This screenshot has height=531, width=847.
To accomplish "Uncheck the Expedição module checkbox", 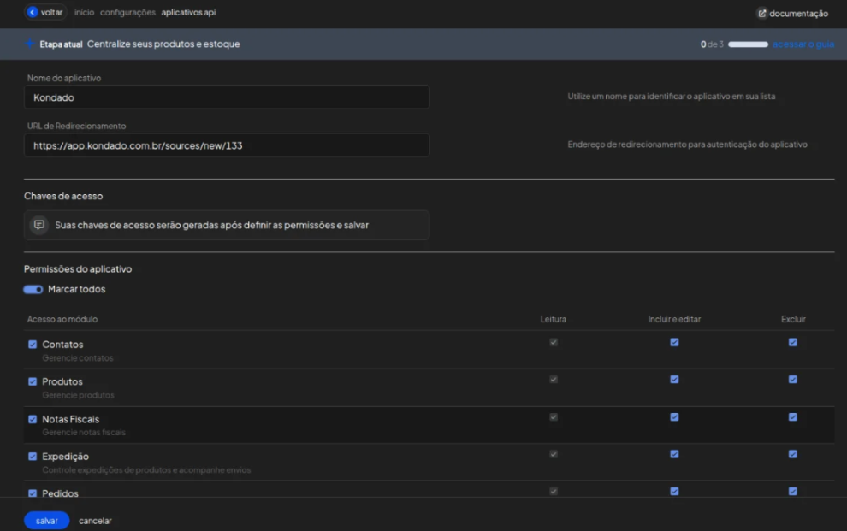I will coord(33,457).
